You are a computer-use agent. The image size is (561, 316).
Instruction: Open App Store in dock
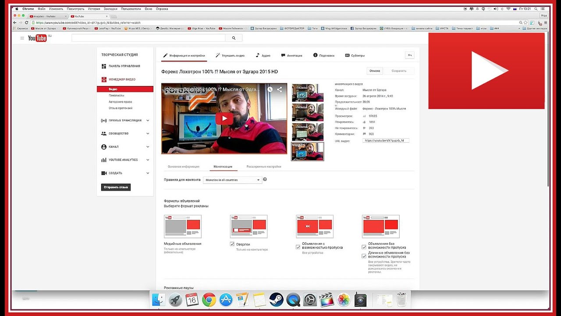pos(225,300)
